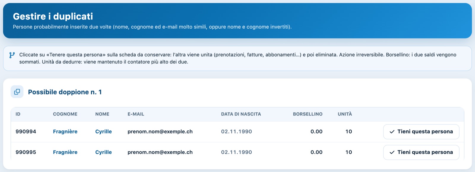Open Cyrille first name link for 990994

pos(103,132)
